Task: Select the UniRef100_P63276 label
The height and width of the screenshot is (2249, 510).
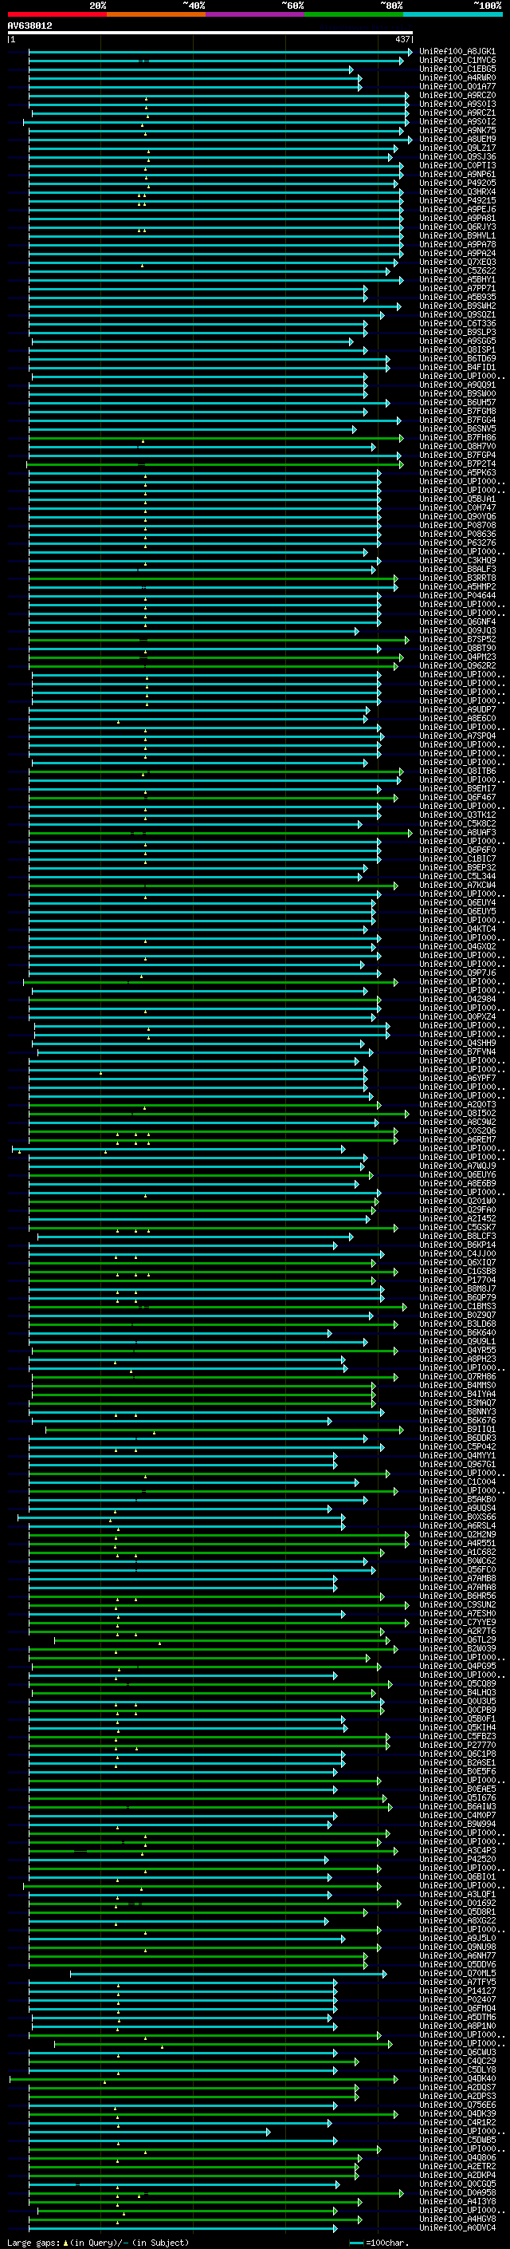Action: coord(457,543)
